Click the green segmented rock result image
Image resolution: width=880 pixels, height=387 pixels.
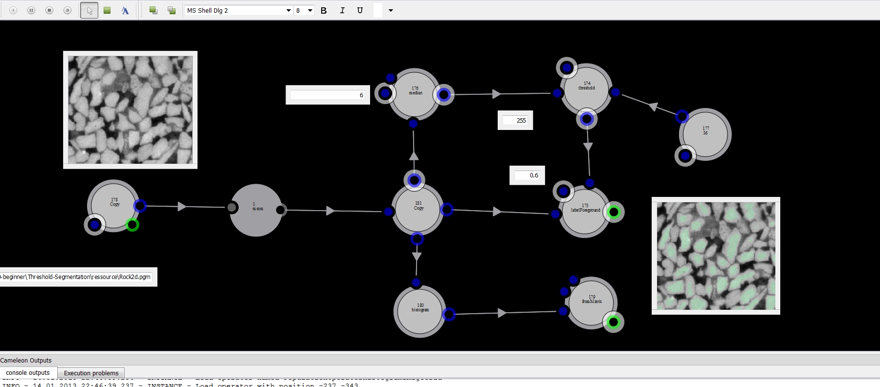716,256
